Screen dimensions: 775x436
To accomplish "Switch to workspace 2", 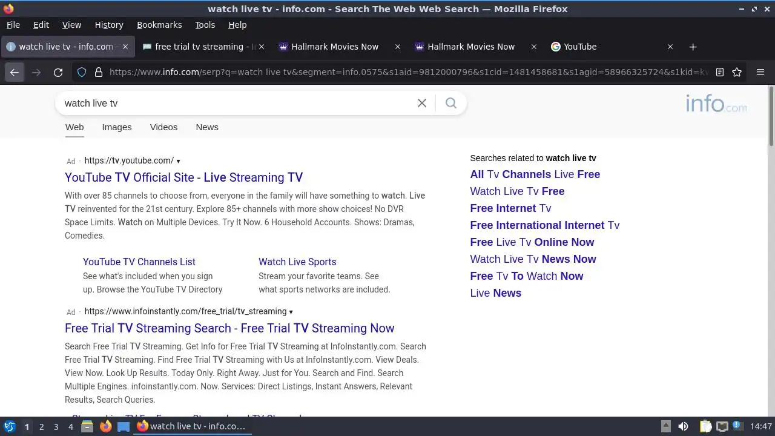I will coord(41,427).
